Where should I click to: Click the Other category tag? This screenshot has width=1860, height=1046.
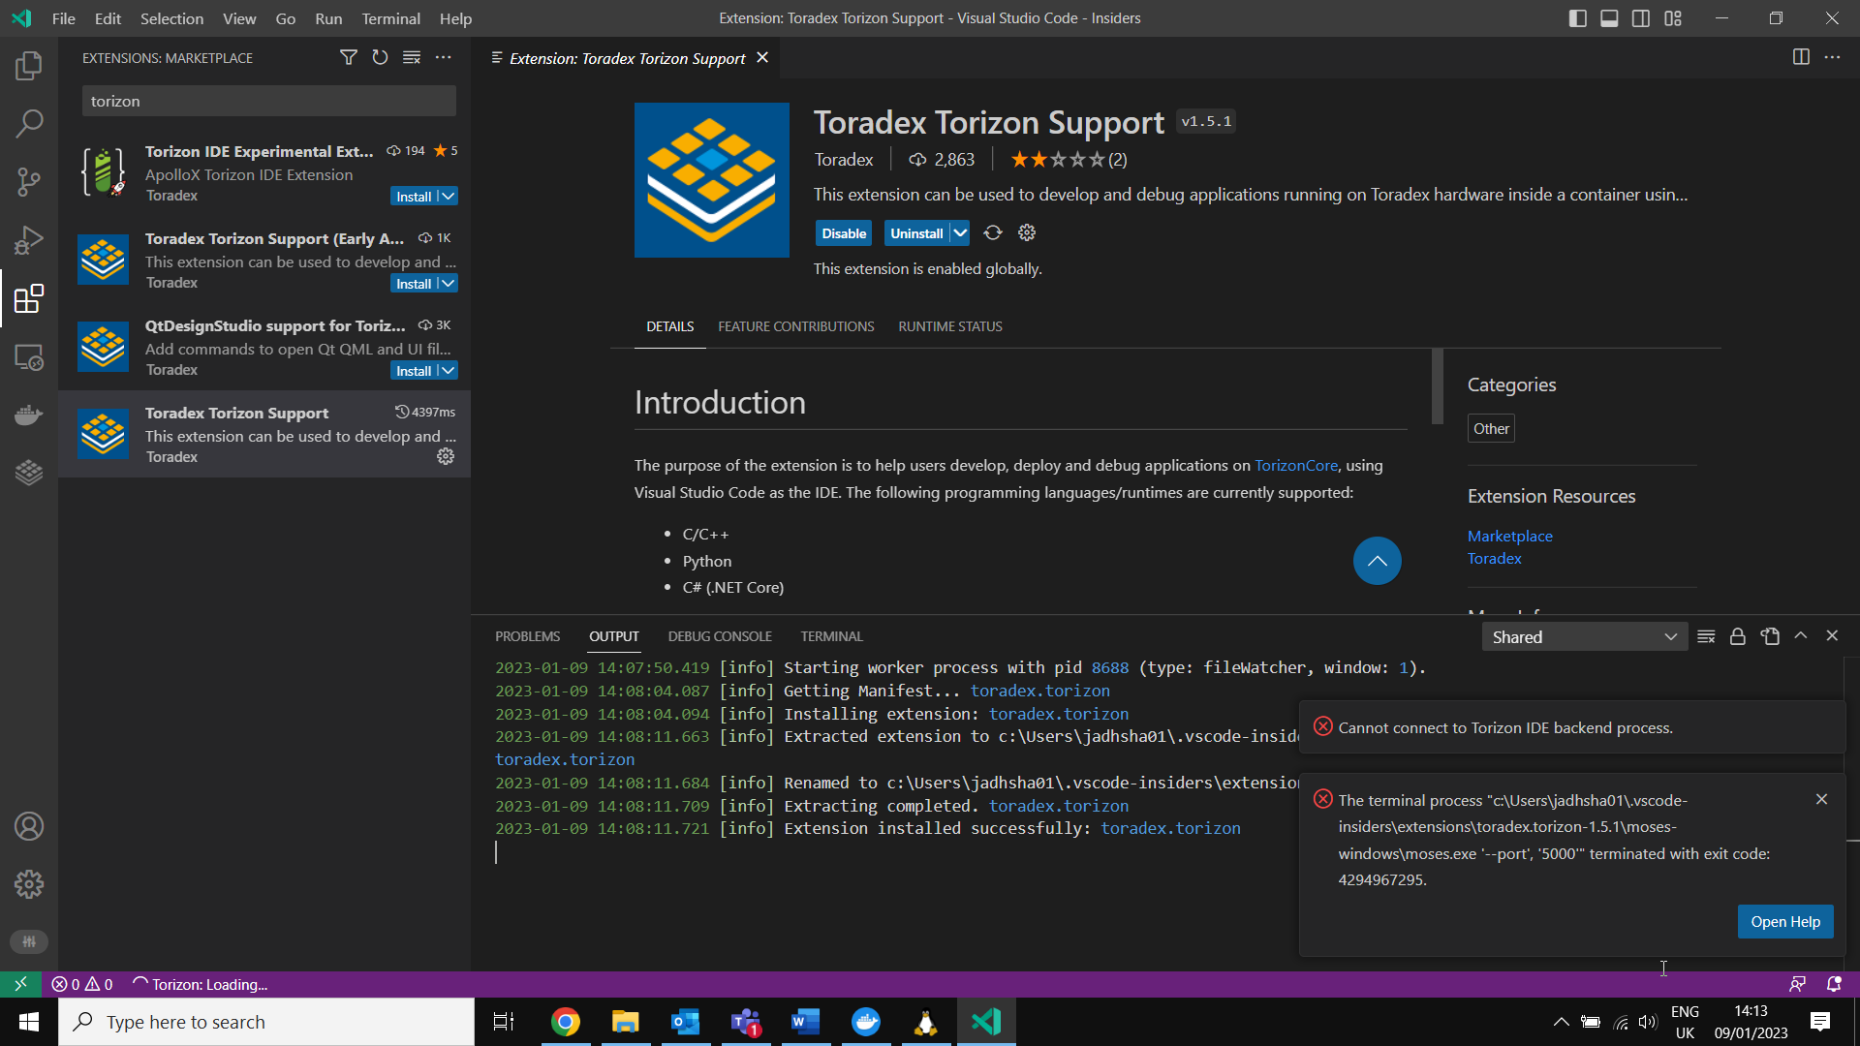(1491, 428)
